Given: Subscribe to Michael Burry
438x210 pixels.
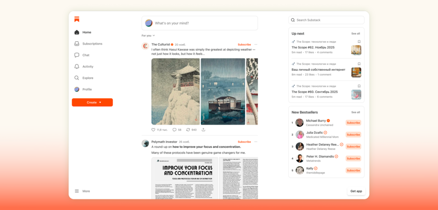Looking at the screenshot, I should pyautogui.click(x=353, y=123).
